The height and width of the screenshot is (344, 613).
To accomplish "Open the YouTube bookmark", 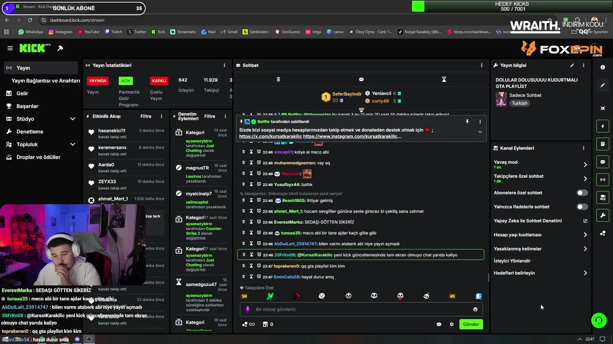I will (88, 32).
